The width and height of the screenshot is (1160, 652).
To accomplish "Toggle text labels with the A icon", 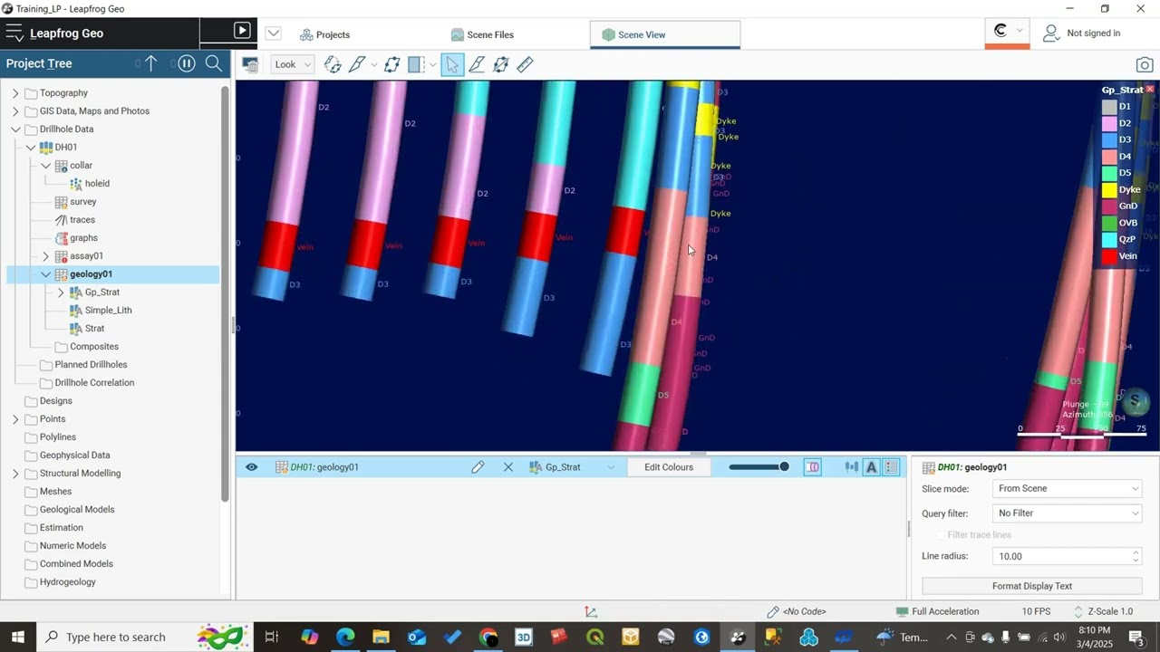I will (872, 467).
